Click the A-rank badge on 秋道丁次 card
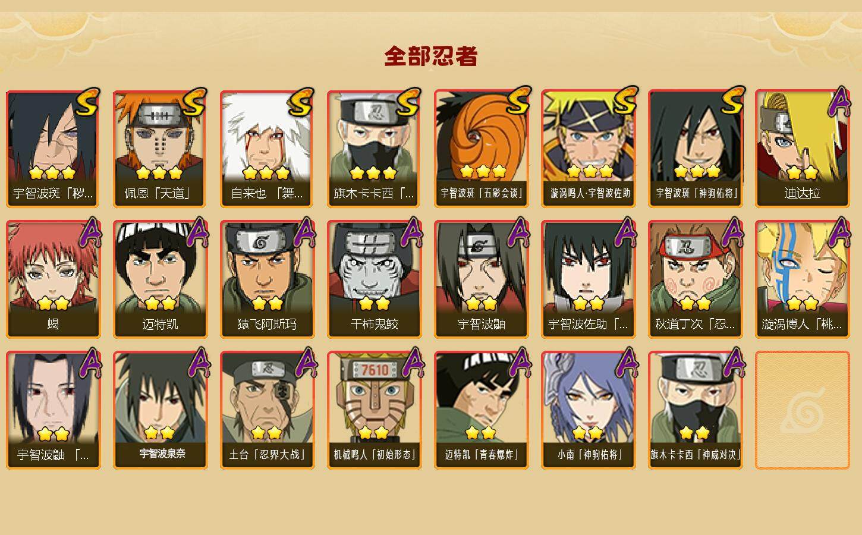 (731, 233)
